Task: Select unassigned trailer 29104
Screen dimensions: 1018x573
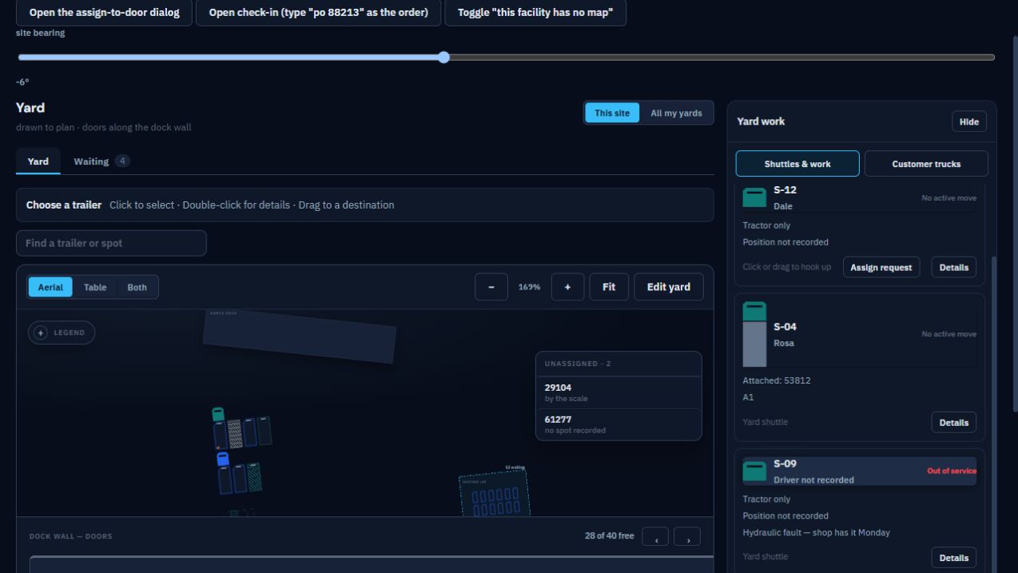Action: [618, 392]
